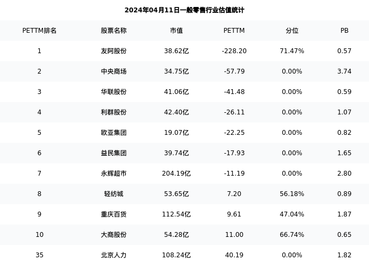This screenshot has width=369, height=260.
Task: Click the 重庆百货 stock name
Action: point(113,214)
